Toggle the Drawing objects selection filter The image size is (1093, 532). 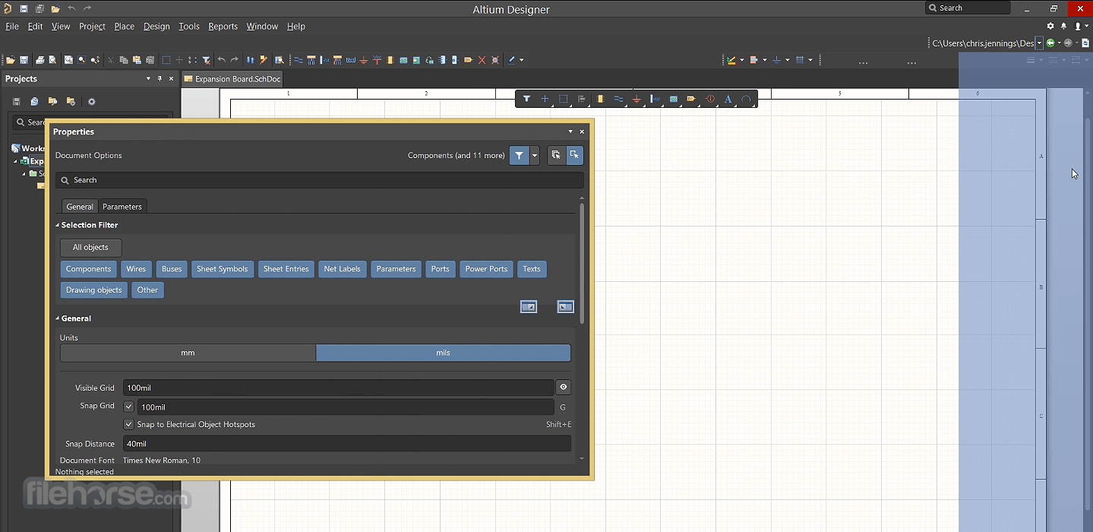click(x=94, y=290)
